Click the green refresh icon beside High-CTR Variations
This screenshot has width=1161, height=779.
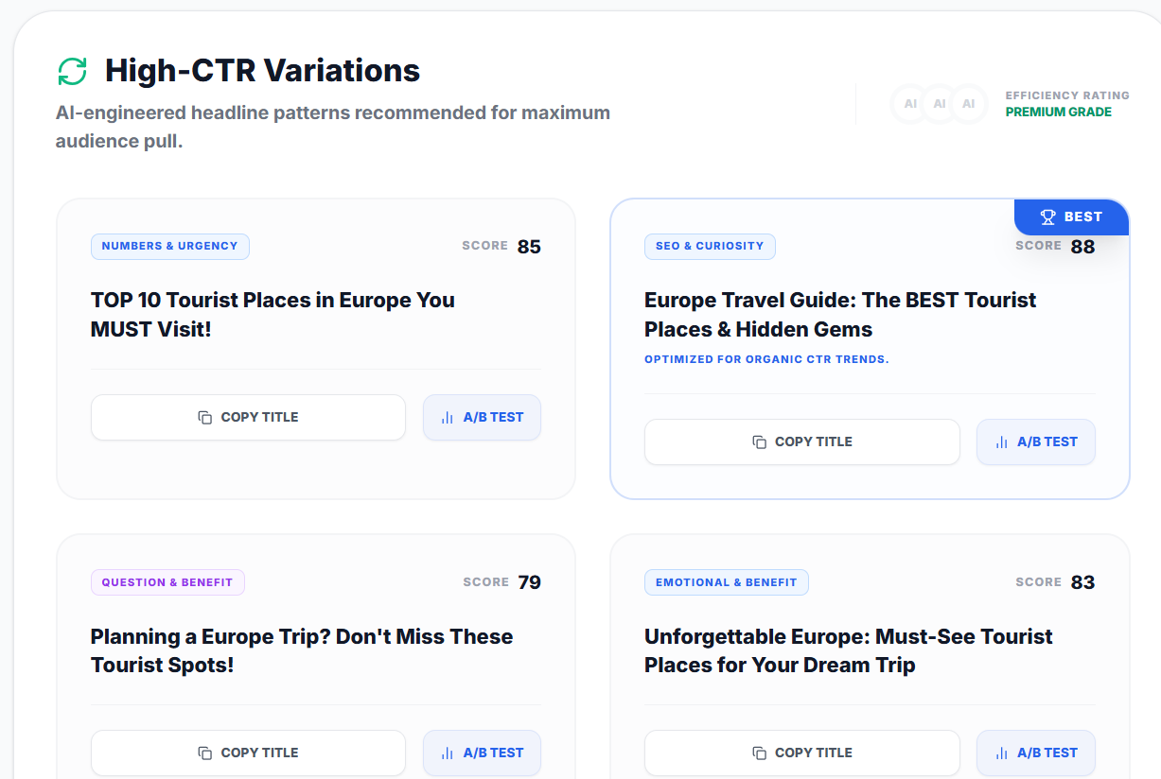72,71
